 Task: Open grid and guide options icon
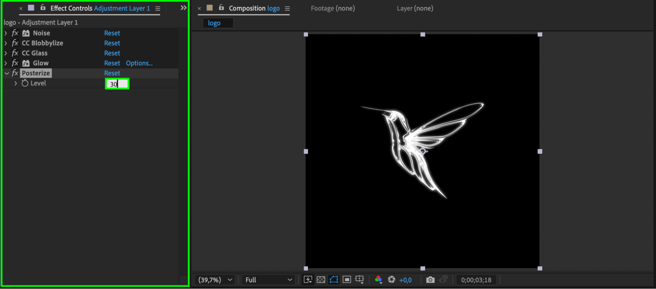point(360,279)
